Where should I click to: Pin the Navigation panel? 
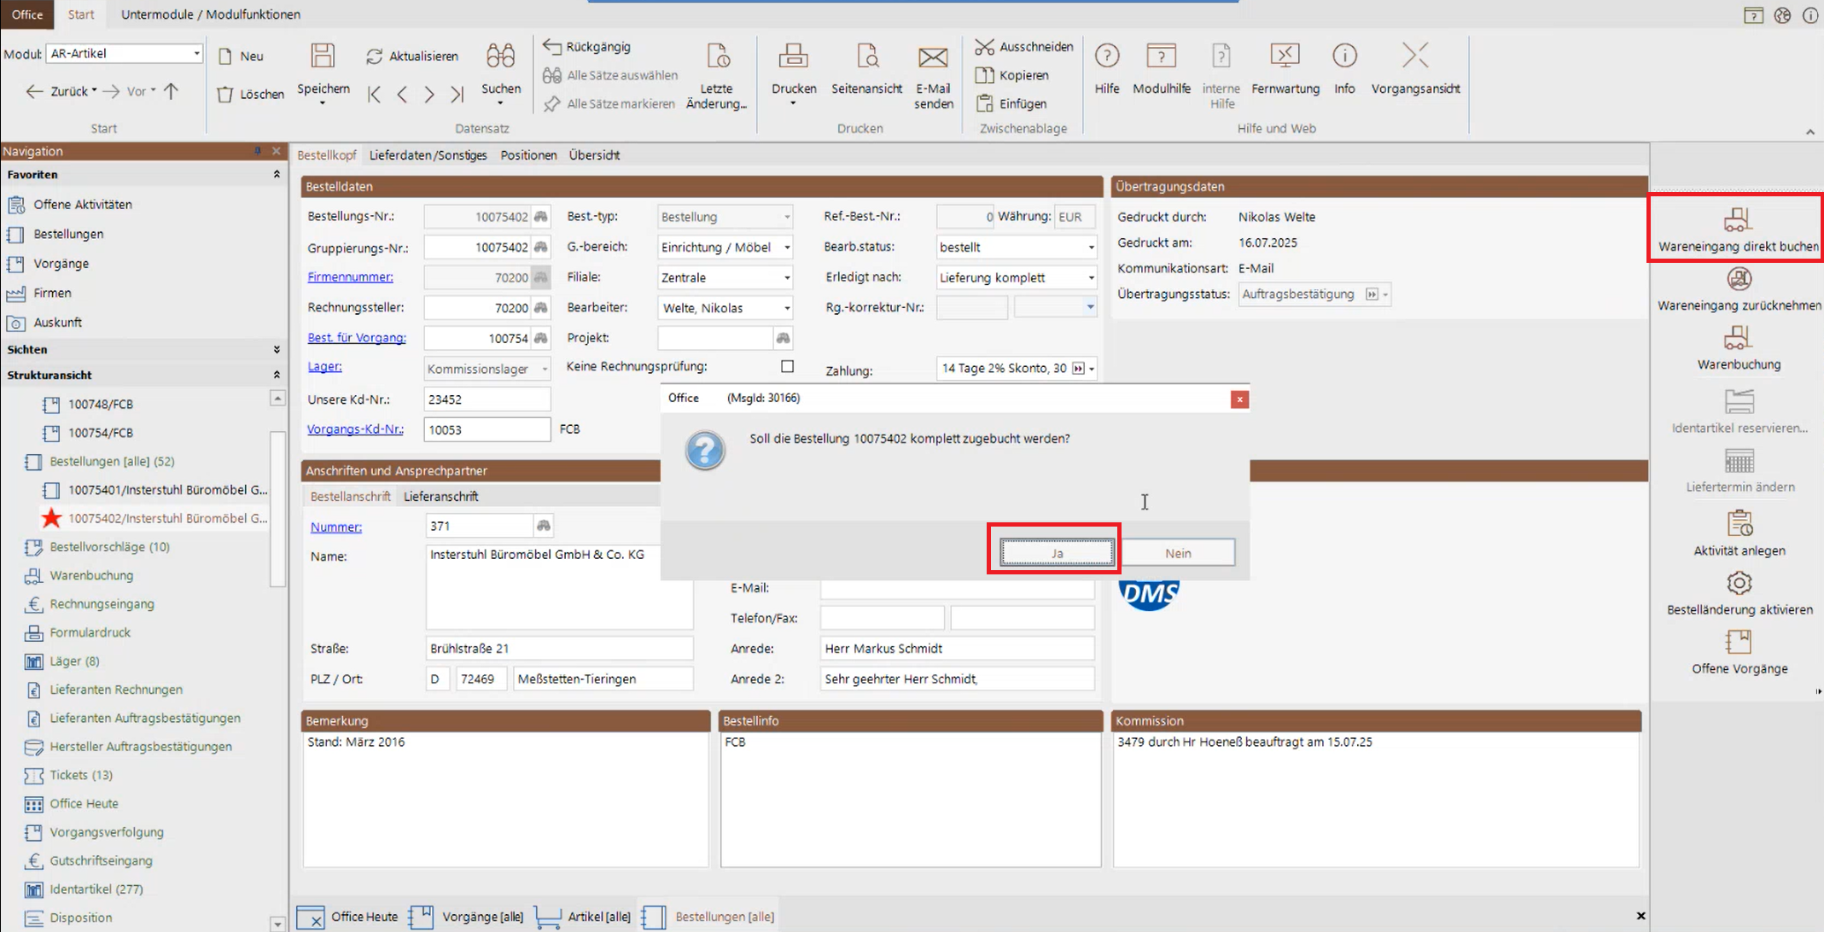[257, 150]
